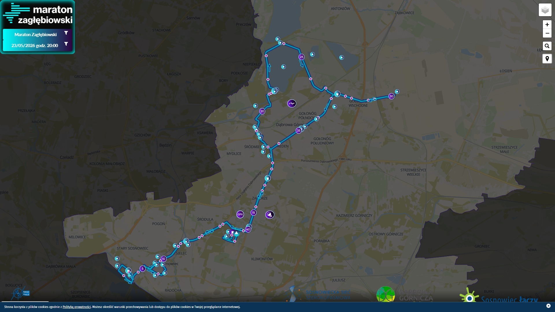Open the elevation profile marker
This screenshot has height=312, width=555.
(292, 103)
